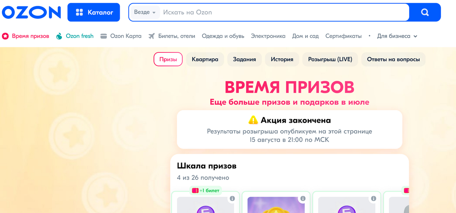Select the Задания tab
The image size is (456, 213).
[x=244, y=59]
